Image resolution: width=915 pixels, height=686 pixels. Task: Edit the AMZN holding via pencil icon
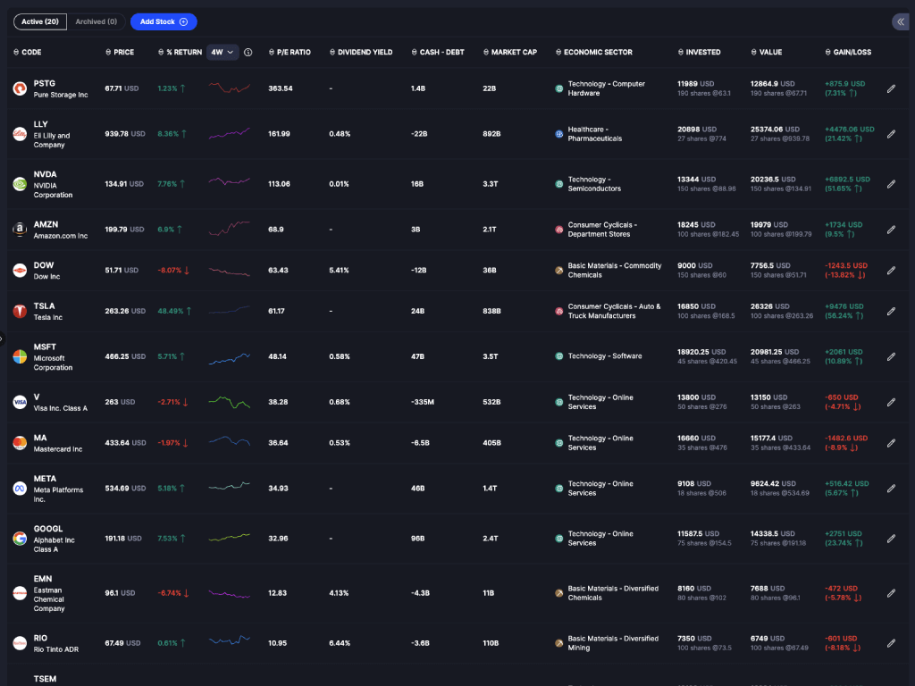891,230
